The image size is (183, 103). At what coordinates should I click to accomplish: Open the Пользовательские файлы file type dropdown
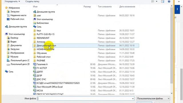pos(153,98)
